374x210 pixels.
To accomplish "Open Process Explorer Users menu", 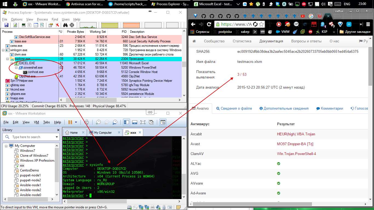I will click(66, 19).
